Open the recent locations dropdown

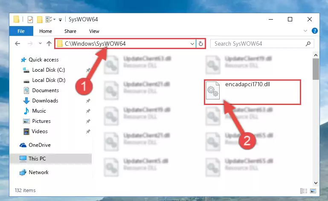[x=40, y=44]
